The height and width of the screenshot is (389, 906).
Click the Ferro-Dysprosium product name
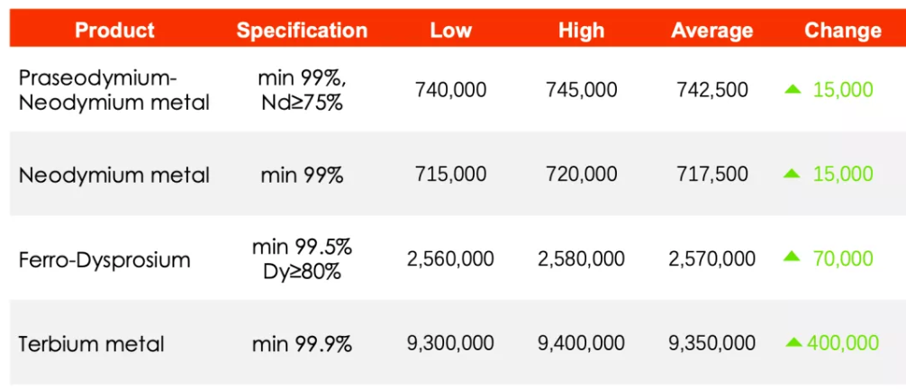[105, 260]
